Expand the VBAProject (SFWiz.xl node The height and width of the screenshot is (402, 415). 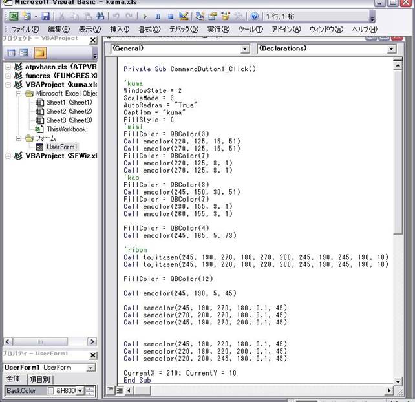8,156
